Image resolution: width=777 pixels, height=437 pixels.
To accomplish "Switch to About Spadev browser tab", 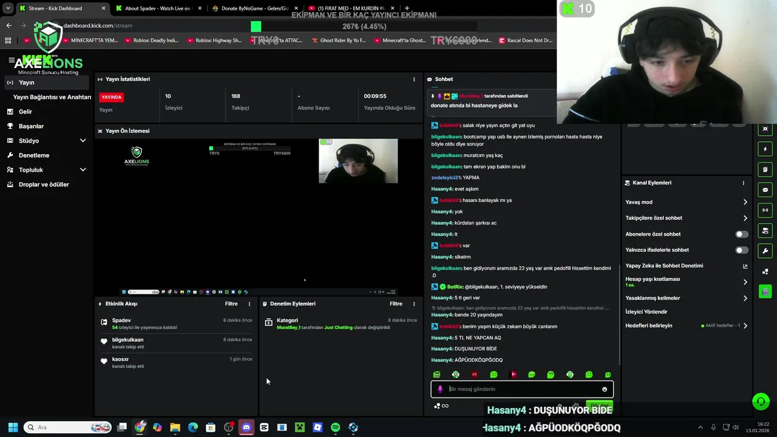I will point(157,8).
